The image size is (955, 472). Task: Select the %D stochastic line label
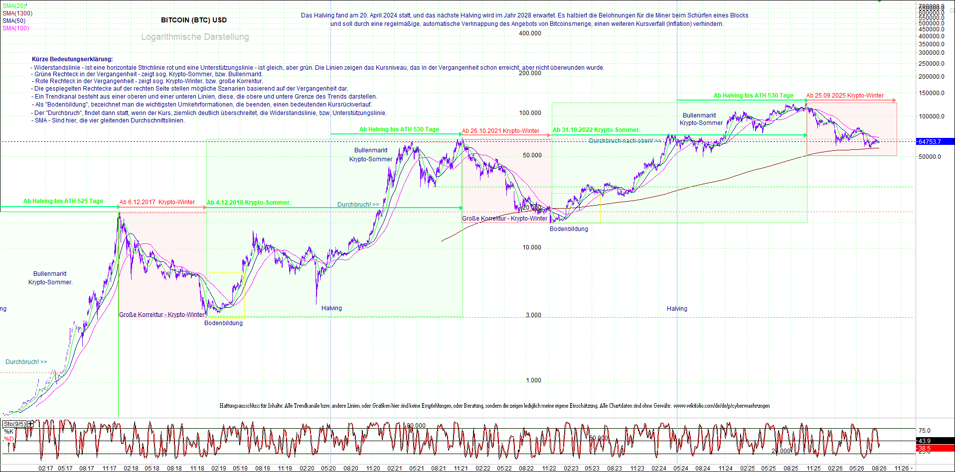pyautogui.click(x=8, y=439)
